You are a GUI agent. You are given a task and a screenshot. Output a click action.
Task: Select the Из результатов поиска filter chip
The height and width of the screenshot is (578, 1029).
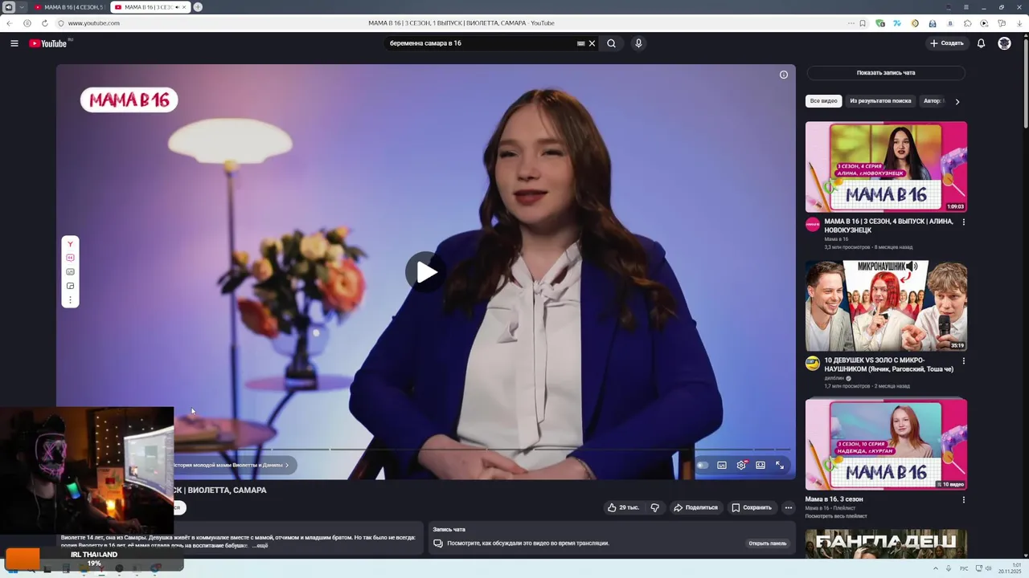880,101
